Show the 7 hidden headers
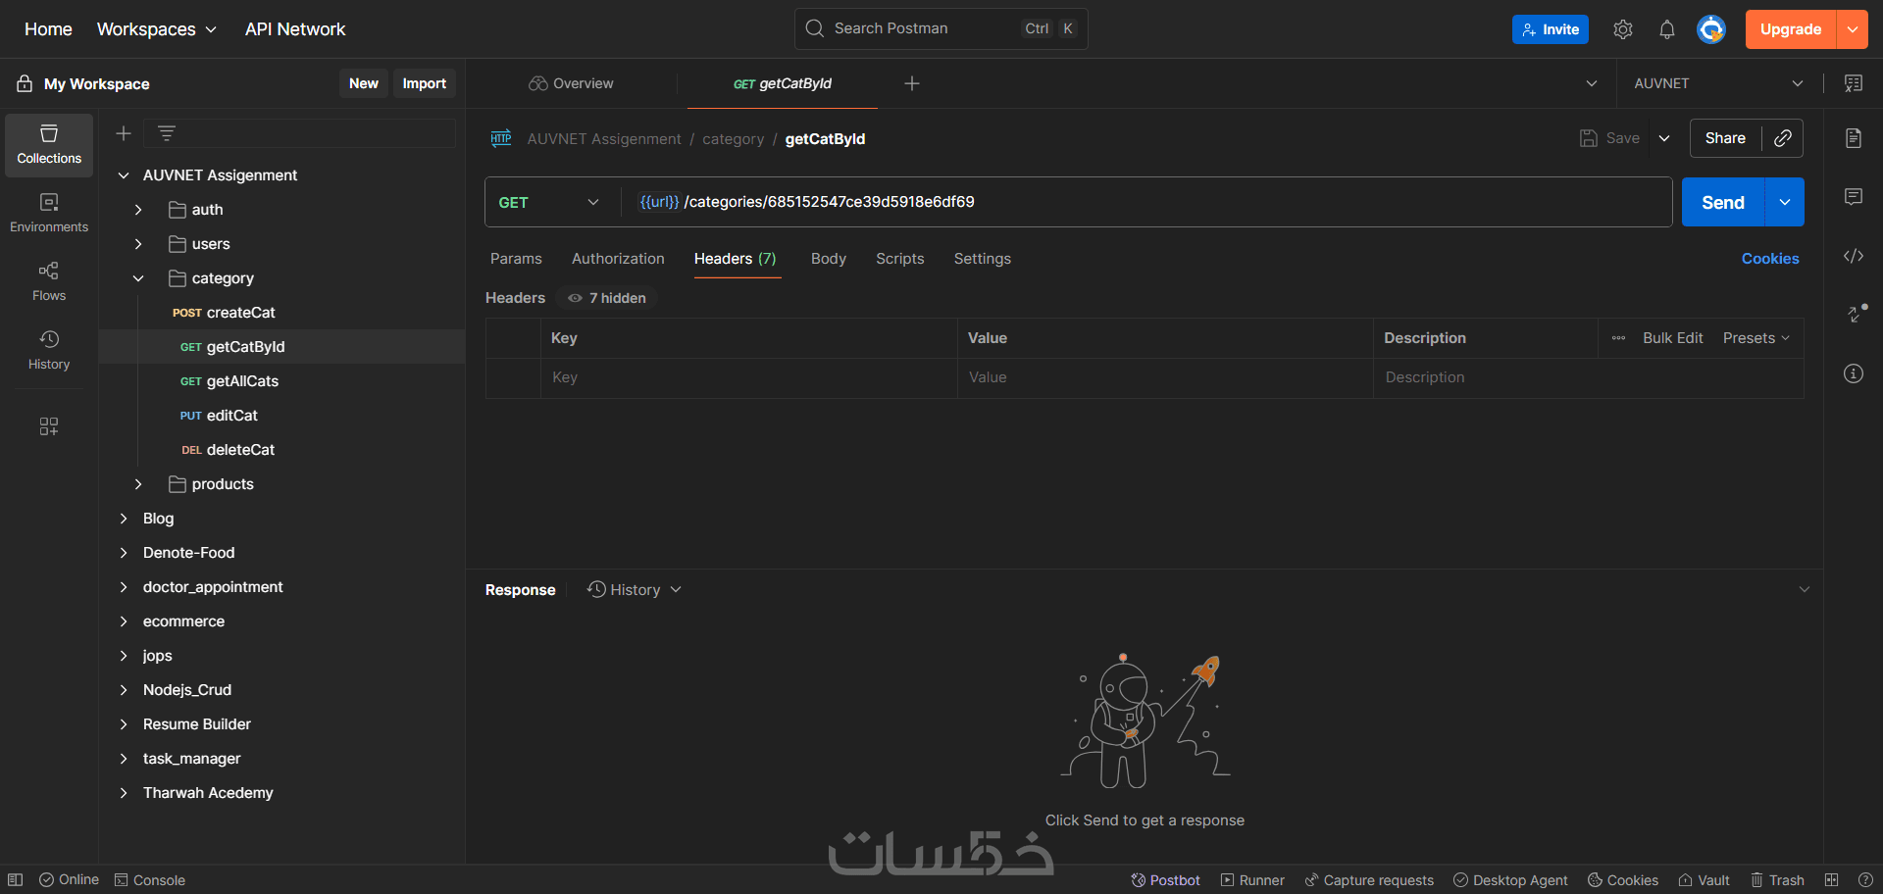This screenshot has height=894, width=1883. point(607,298)
